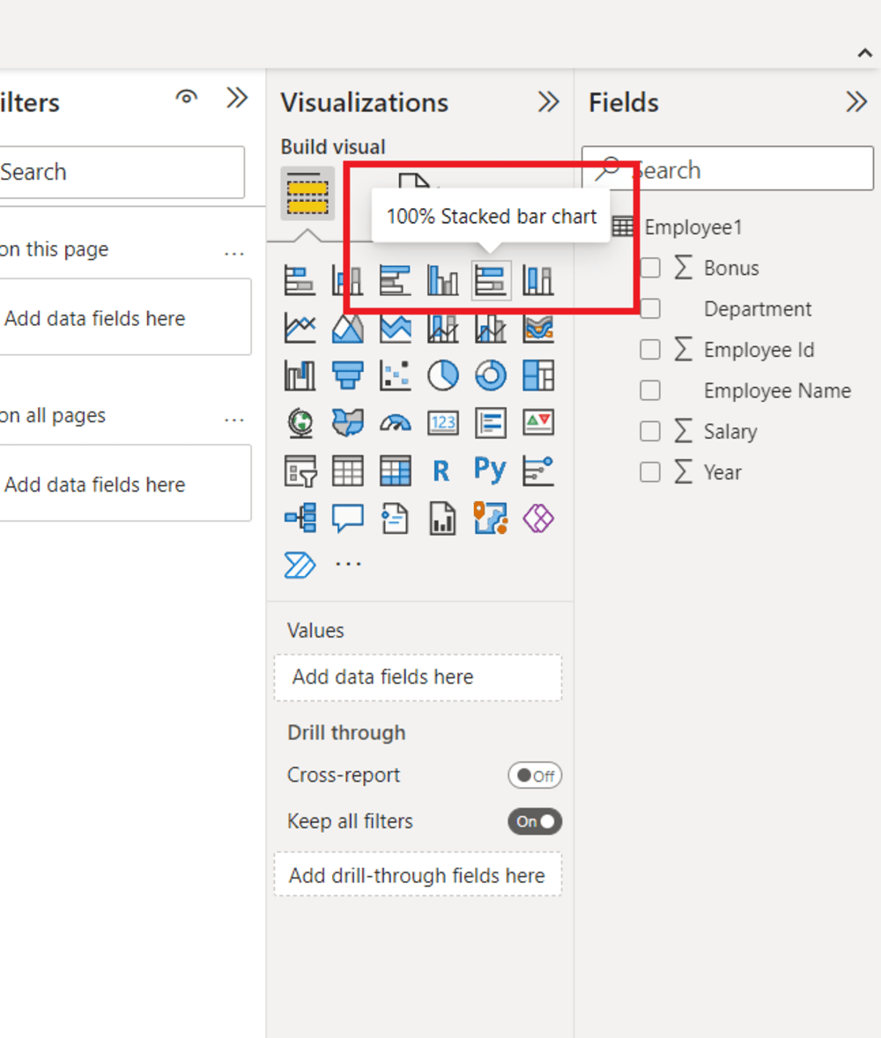Select the Gauge visual
This screenshot has height=1038, width=881.
396,424
